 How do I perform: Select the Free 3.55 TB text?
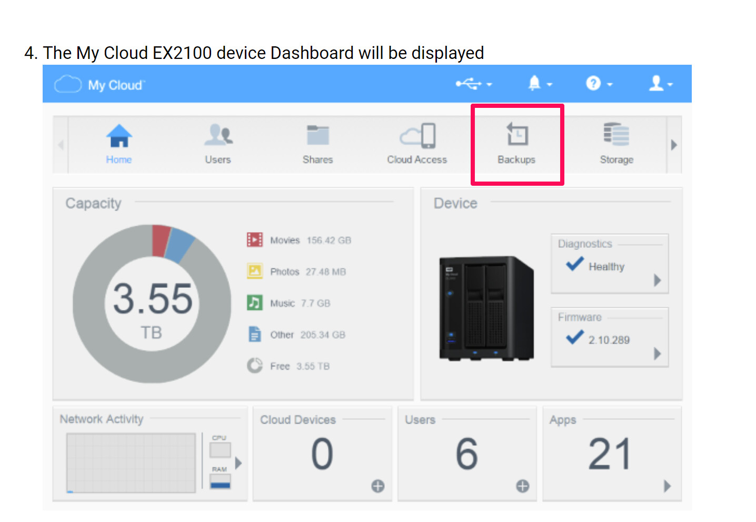pyautogui.click(x=300, y=367)
